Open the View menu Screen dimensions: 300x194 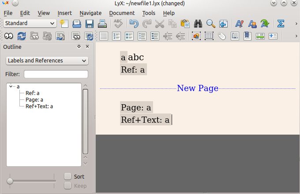pyautogui.click(x=44, y=13)
